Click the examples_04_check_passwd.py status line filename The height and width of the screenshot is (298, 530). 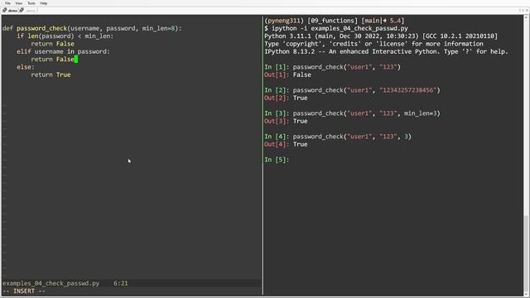51,283
